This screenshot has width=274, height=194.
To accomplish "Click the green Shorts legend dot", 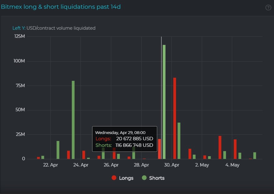I will (x=144, y=178).
